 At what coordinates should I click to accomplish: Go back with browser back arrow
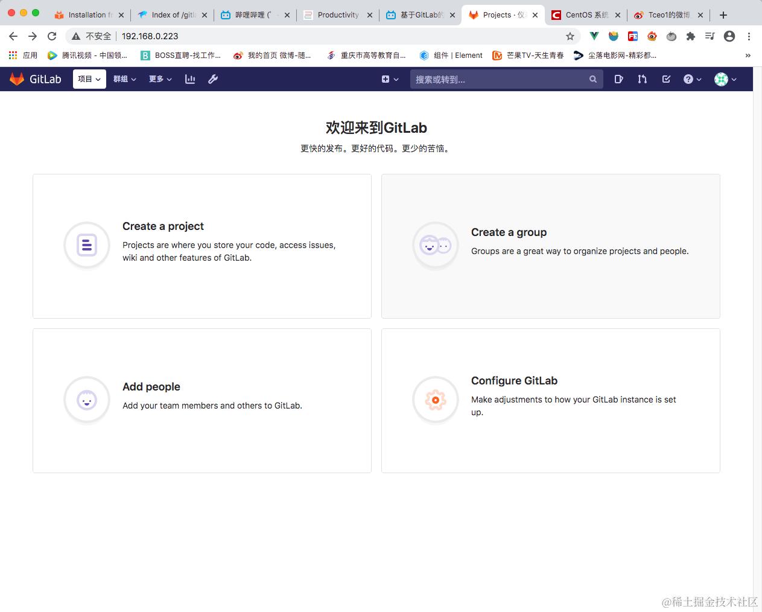point(13,36)
